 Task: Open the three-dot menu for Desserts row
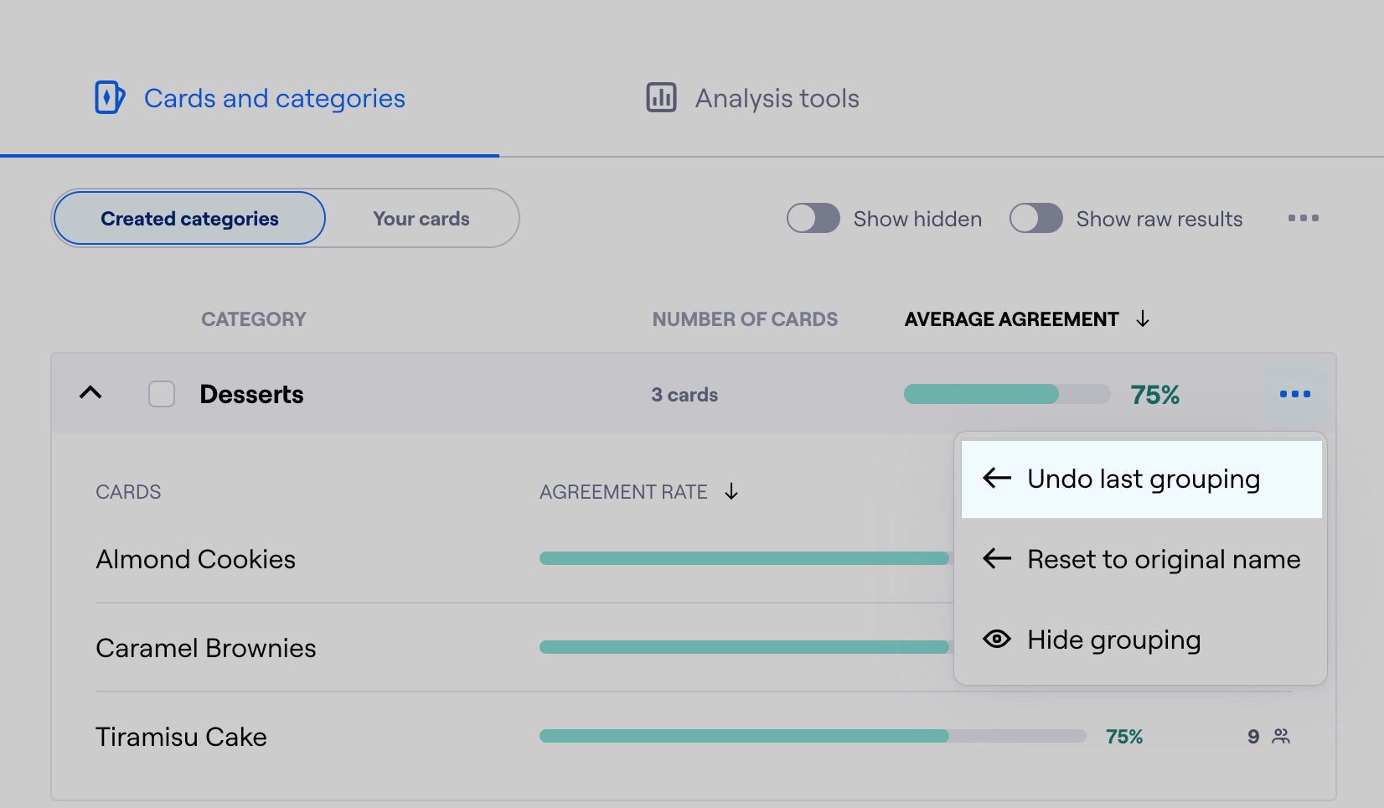pyautogui.click(x=1294, y=394)
